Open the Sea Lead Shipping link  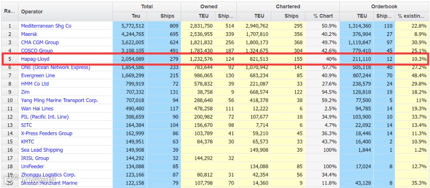point(42,150)
